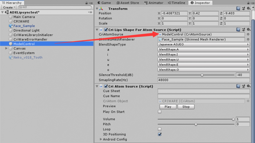255x143 pixels.
Task: Select EventSystem in the hierarchy
Action: [24, 53]
